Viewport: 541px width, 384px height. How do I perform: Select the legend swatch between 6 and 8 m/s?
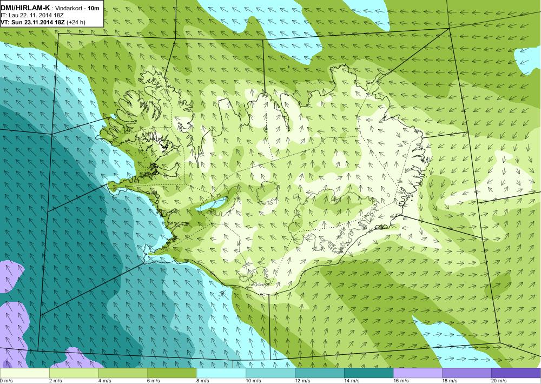(x=172, y=373)
